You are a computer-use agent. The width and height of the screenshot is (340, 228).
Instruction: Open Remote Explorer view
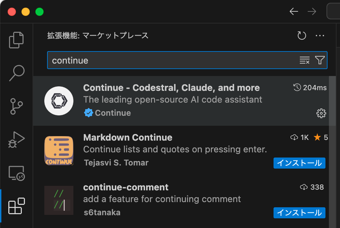pyautogui.click(x=16, y=173)
